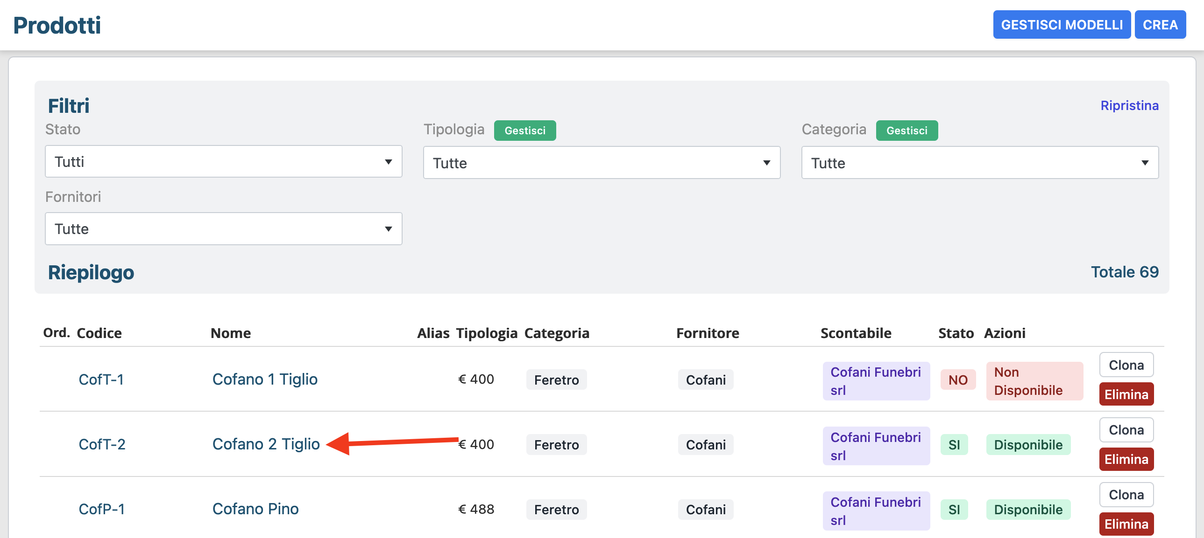Click the Cofano Pino name link
This screenshot has width=1204, height=538.
(255, 509)
